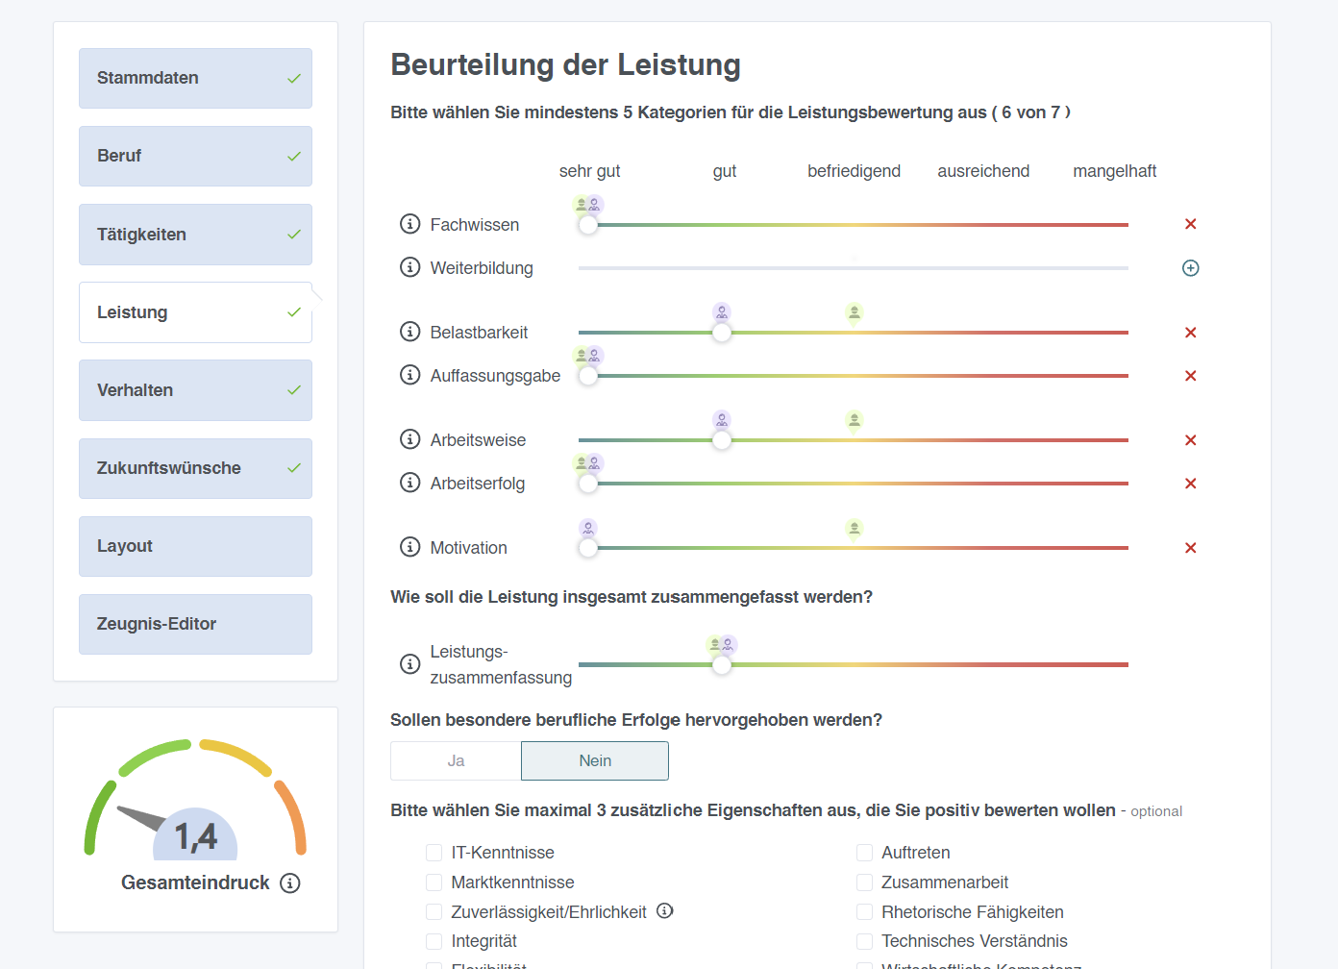This screenshot has width=1338, height=969.
Task: Click the Arbeitsweise slider handle
Action: pyautogui.click(x=722, y=440)
